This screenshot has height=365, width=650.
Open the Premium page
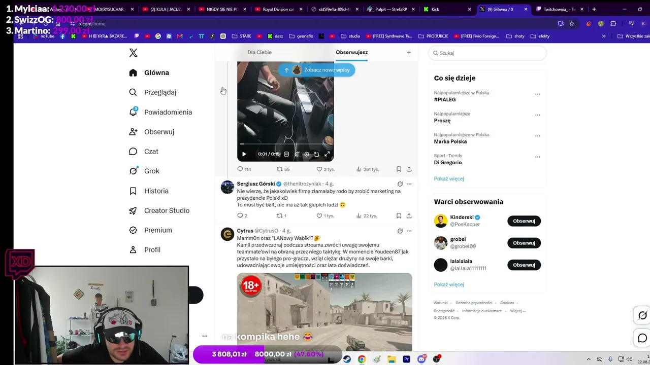150,230
